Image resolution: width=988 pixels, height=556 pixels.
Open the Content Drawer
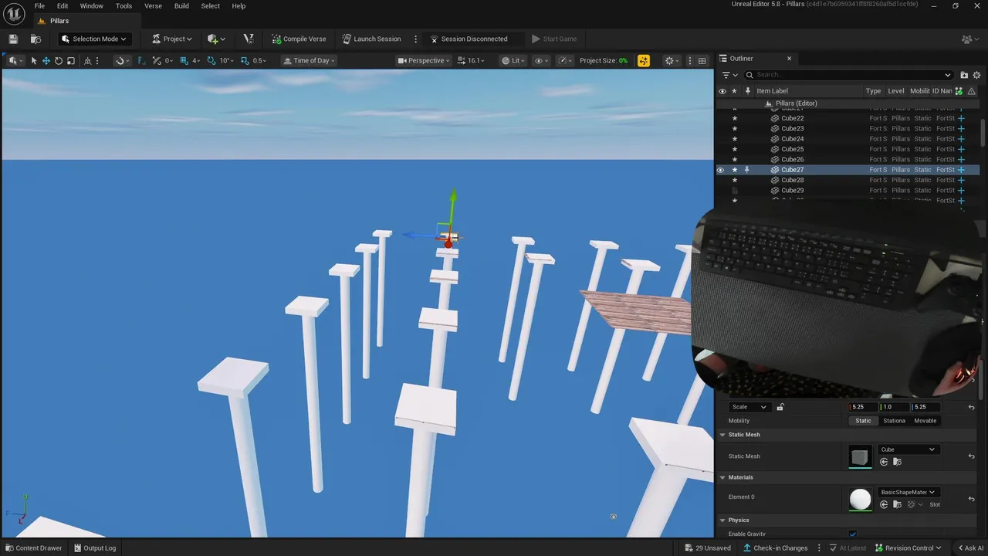[x=33, y=548]
